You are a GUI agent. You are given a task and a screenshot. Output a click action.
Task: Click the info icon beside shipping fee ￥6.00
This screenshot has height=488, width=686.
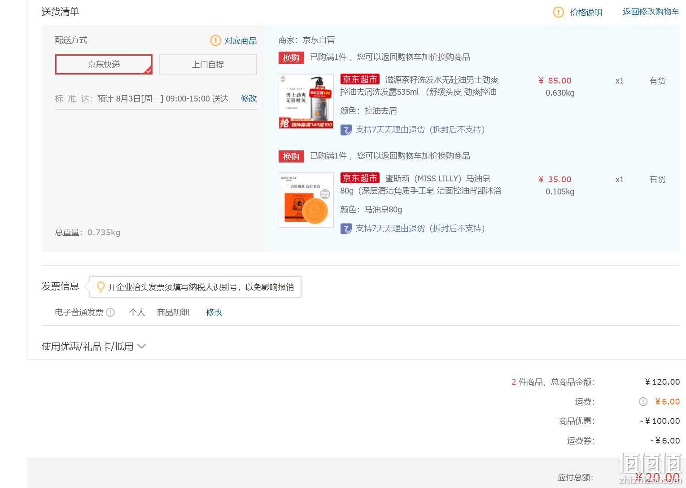[x=643, y=402]
